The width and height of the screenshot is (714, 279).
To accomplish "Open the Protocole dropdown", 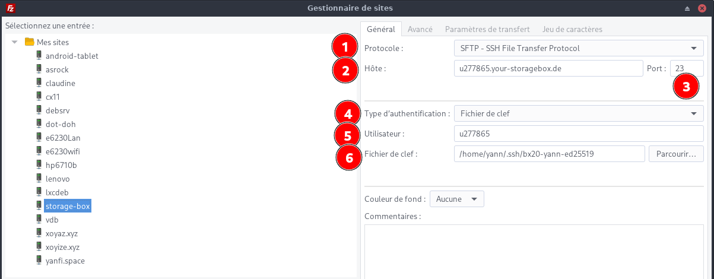I will coord(578,48).
